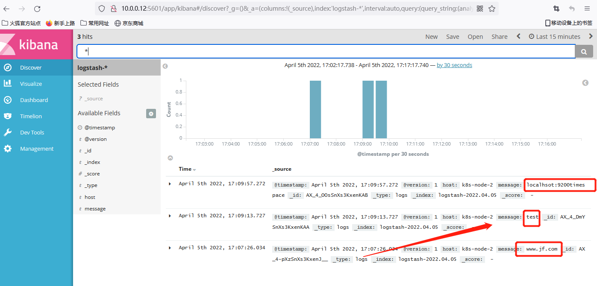The width and height of the screenshot is (597, 286).
Task: Sort by the Time column header
Action: pyautogui.click(x=187, y=169)
